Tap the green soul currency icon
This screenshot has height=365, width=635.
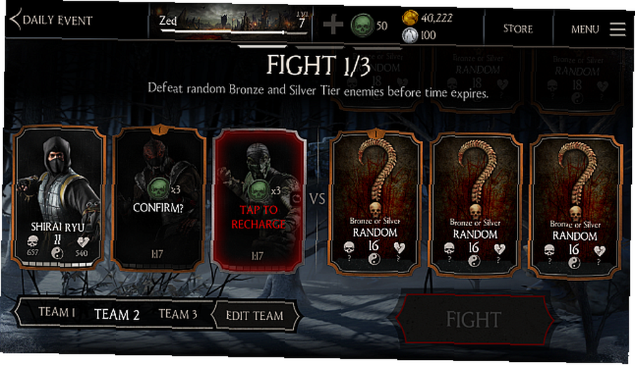point(362,25)
